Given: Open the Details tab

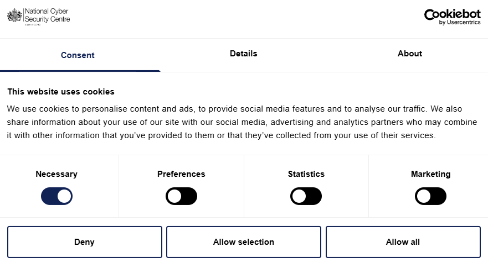Looking at the screenshot, I should (244, 54).
